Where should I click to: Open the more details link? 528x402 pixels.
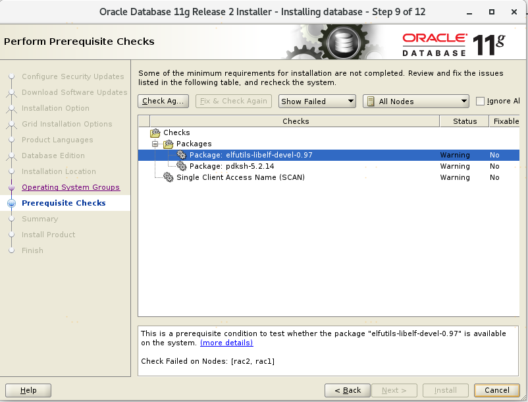226,343
